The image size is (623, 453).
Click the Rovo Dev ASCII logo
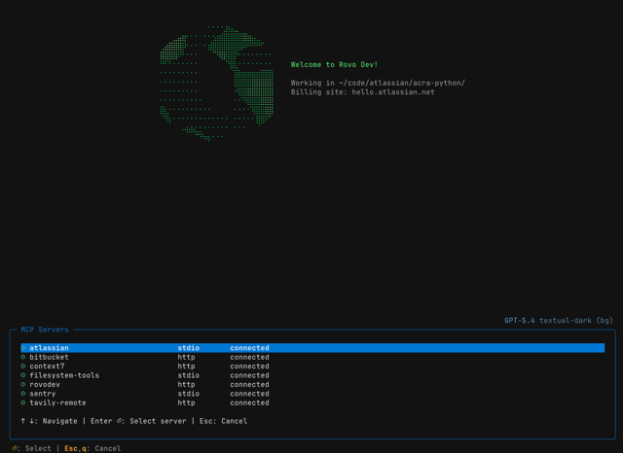click(216, 84)
